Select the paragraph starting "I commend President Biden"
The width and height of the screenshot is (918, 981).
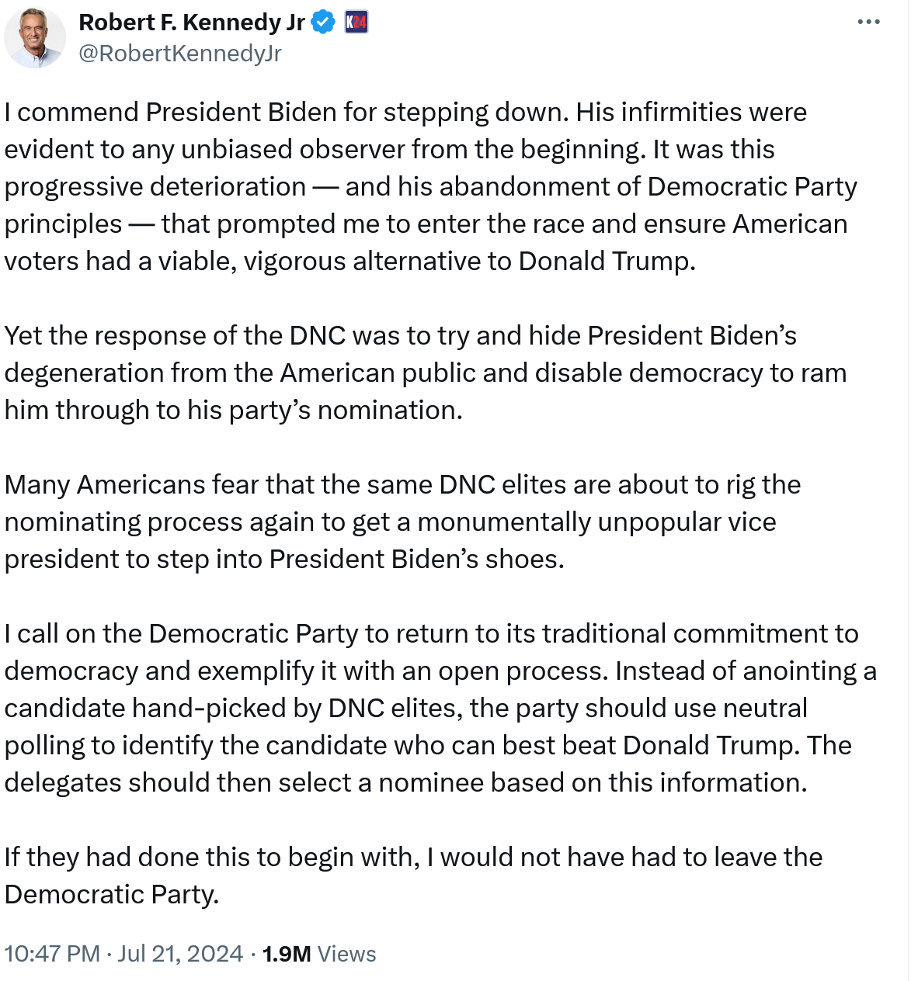tap(431, 186)
